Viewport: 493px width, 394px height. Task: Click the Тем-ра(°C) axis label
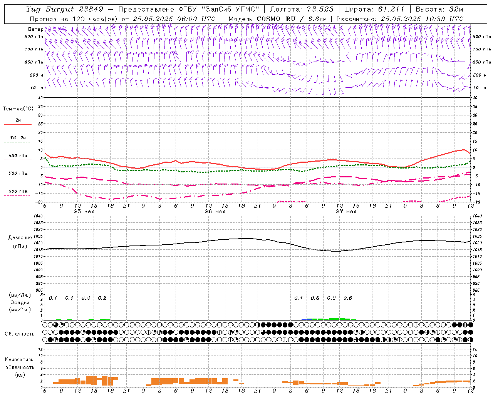[18, 109]
